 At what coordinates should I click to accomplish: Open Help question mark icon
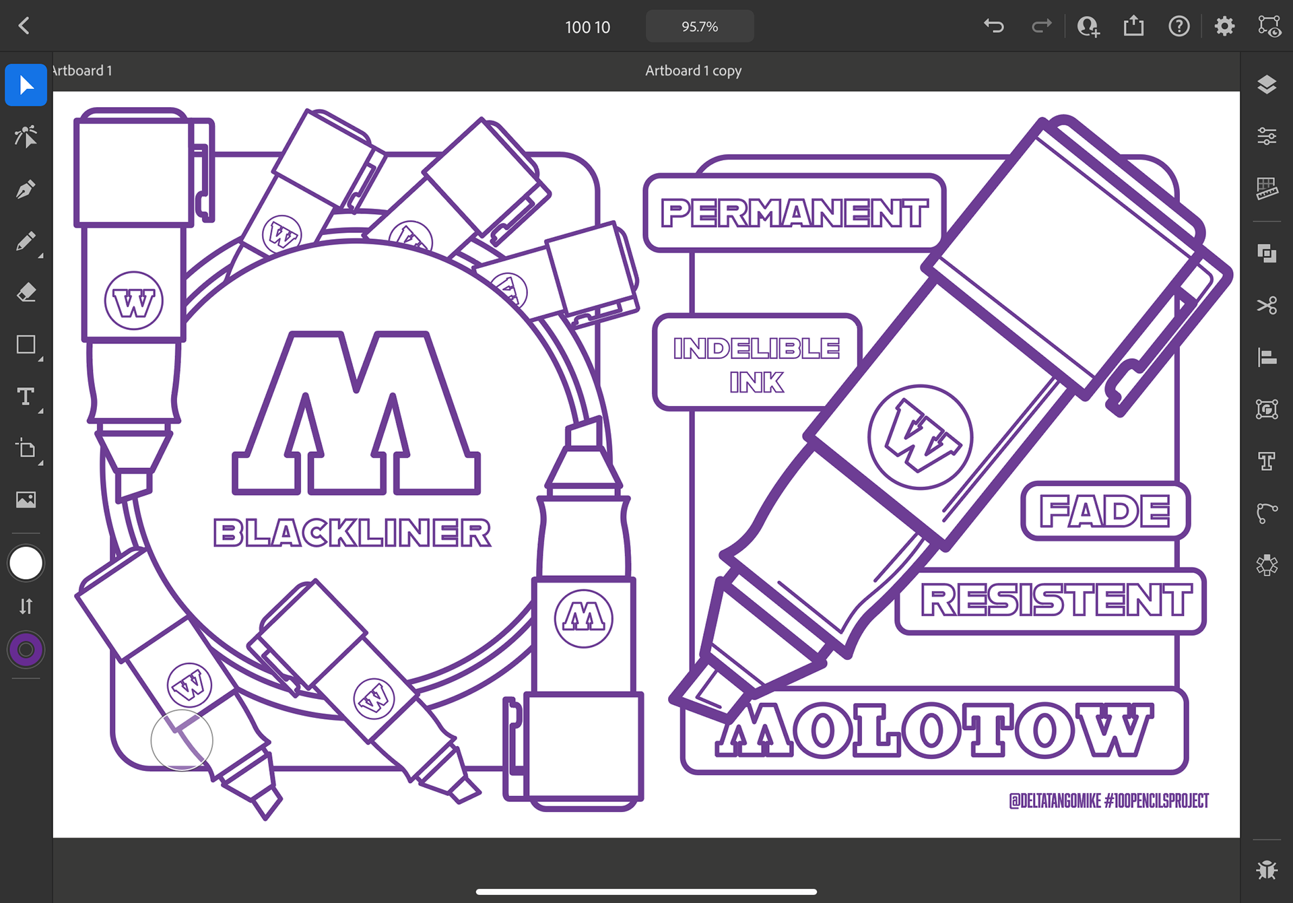tap(1179, 26)
